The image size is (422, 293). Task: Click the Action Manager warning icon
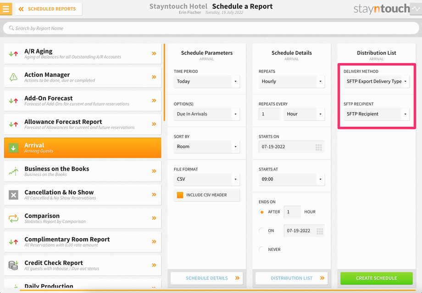click(x=13, y=77)
